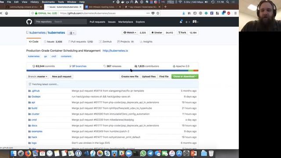Click Find file button
This screenshot has height=158, width=281.
(164, 76)
